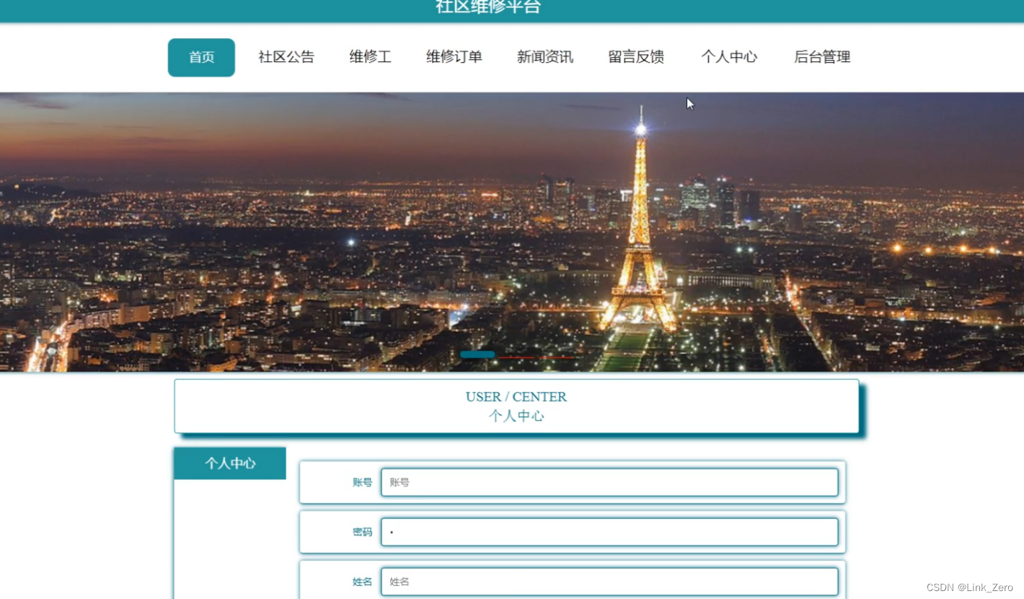Image resolution: width=1024 pixels, height=599 pixels.
Task: Click the highlighted 首页 home button
Action: click(x=201, y=57)
